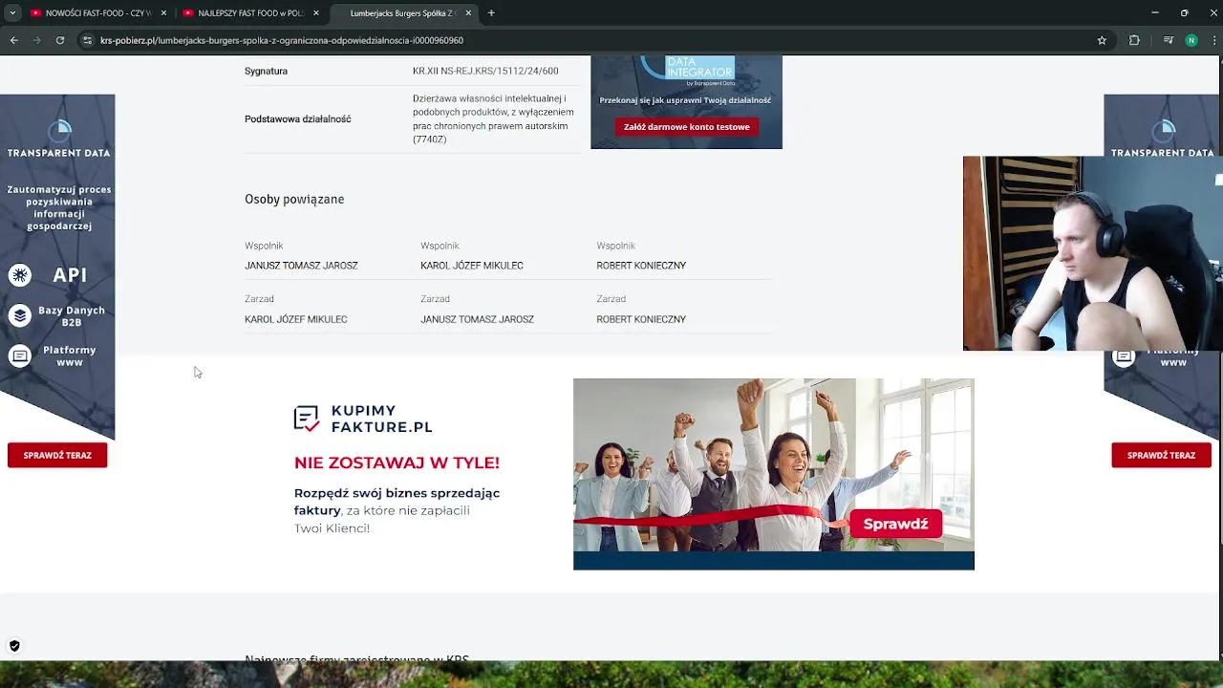Close the Lumberjacks Burgers tab
The width and height of the screenshot is (1223, 688).
coord(468,13)
